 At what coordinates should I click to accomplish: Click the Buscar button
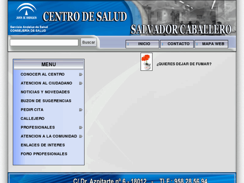[x=89, y=42]
